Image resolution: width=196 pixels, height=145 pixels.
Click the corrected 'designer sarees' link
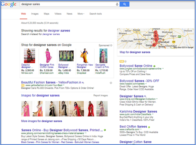(x=59, y=30)
